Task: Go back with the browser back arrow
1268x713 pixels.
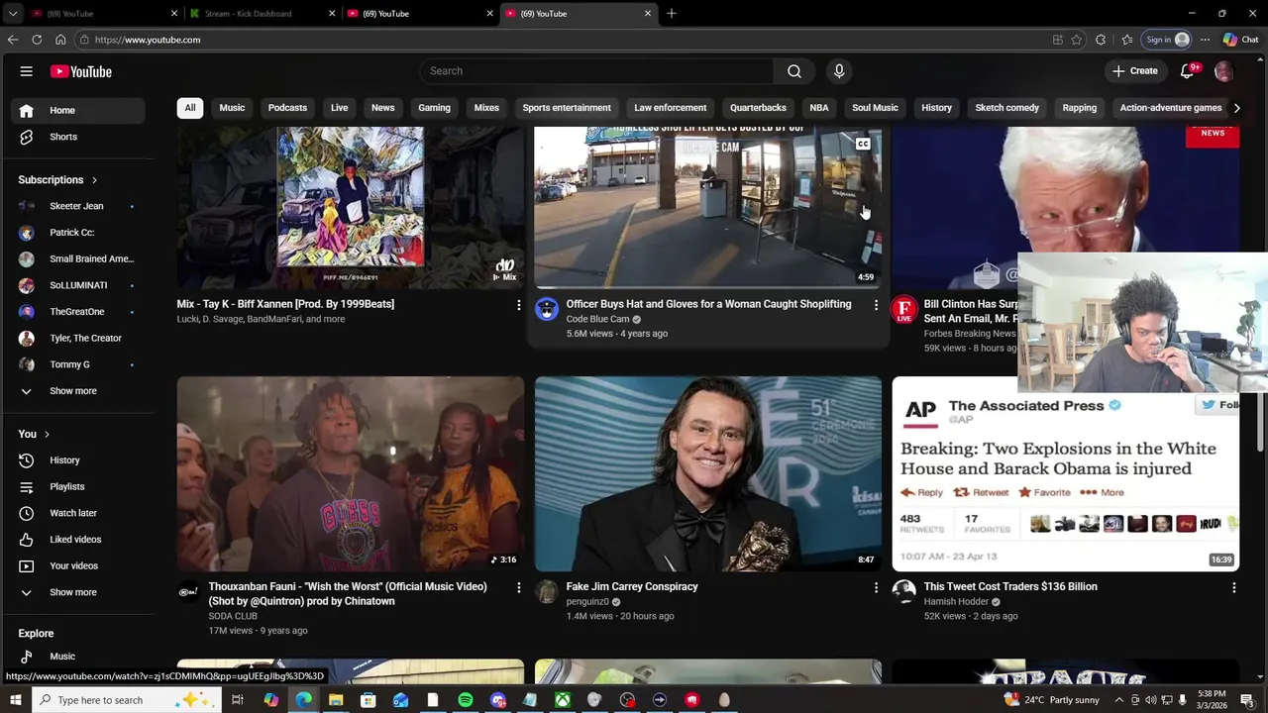Action: tap(12, 40)
